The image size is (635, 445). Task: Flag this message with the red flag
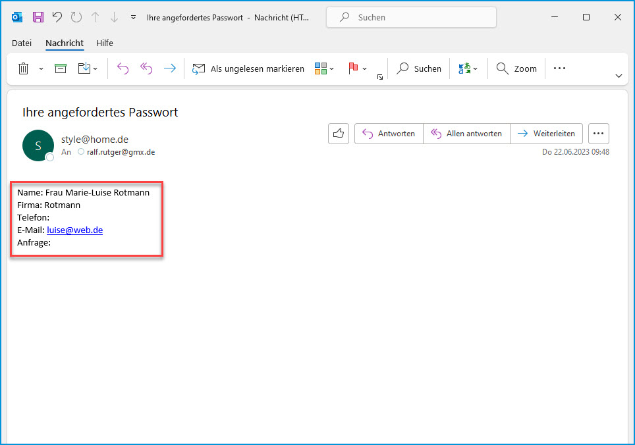(x=353, y=68)
